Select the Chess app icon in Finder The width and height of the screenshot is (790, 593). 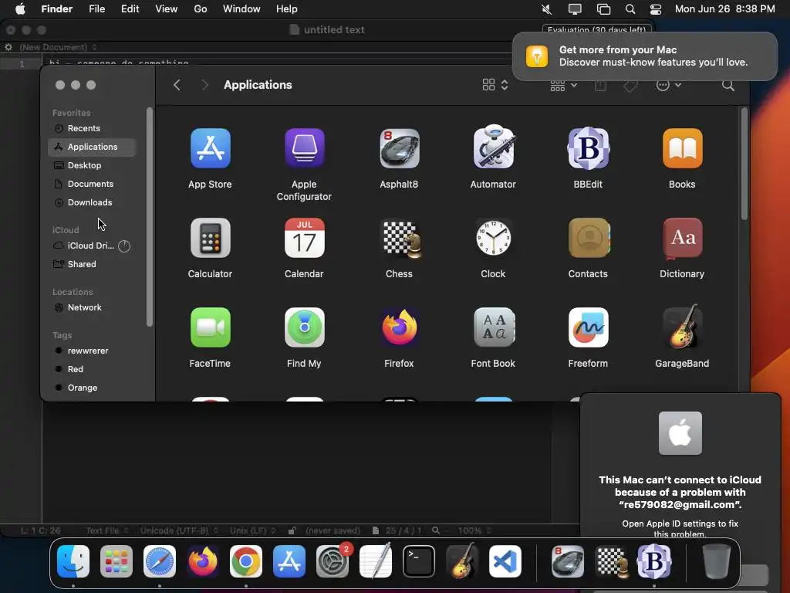point(401,239)
